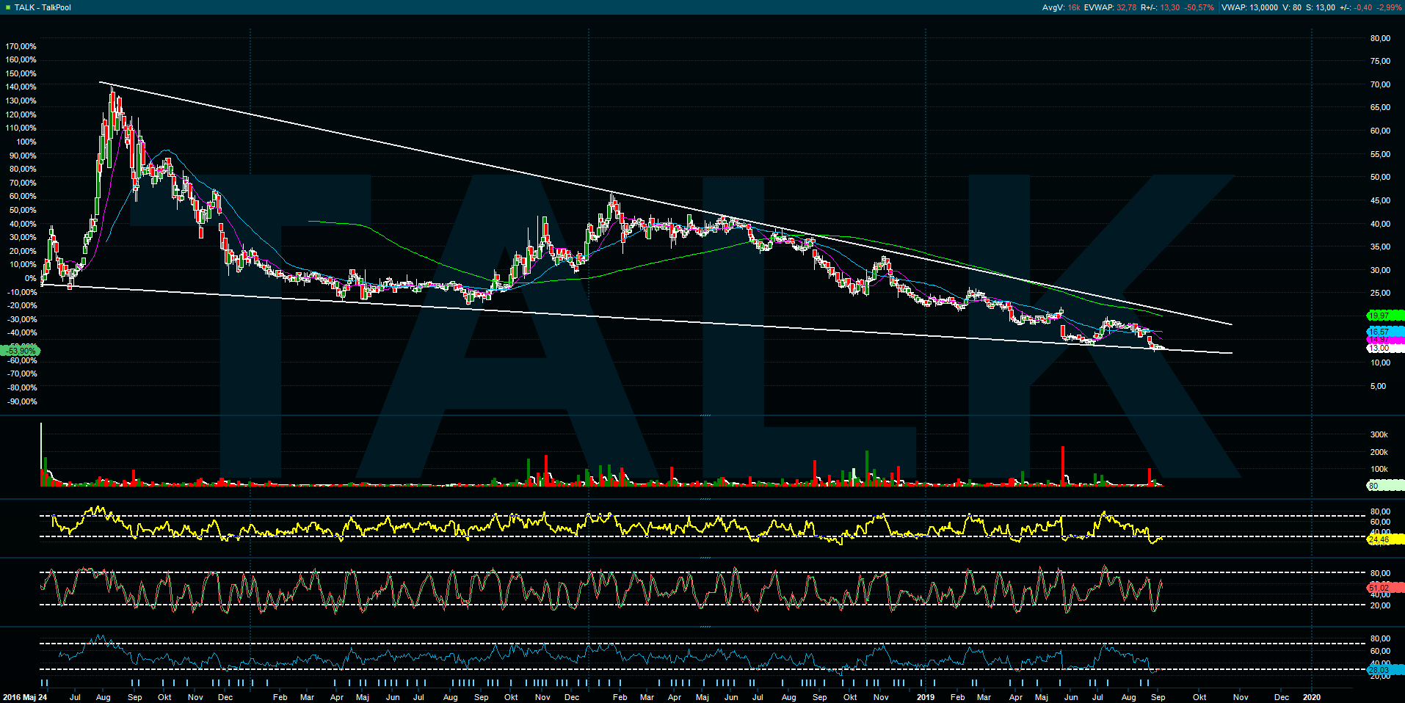This screenshot has width=1405, height=703.
Task: Click the '-90,00%' percent axis label
Action: tap(22, 401)
